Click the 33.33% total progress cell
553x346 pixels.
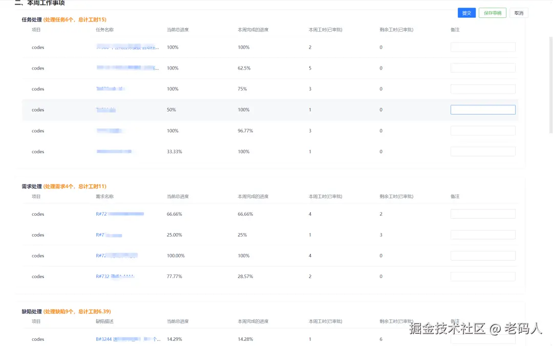tap(175, 152)
